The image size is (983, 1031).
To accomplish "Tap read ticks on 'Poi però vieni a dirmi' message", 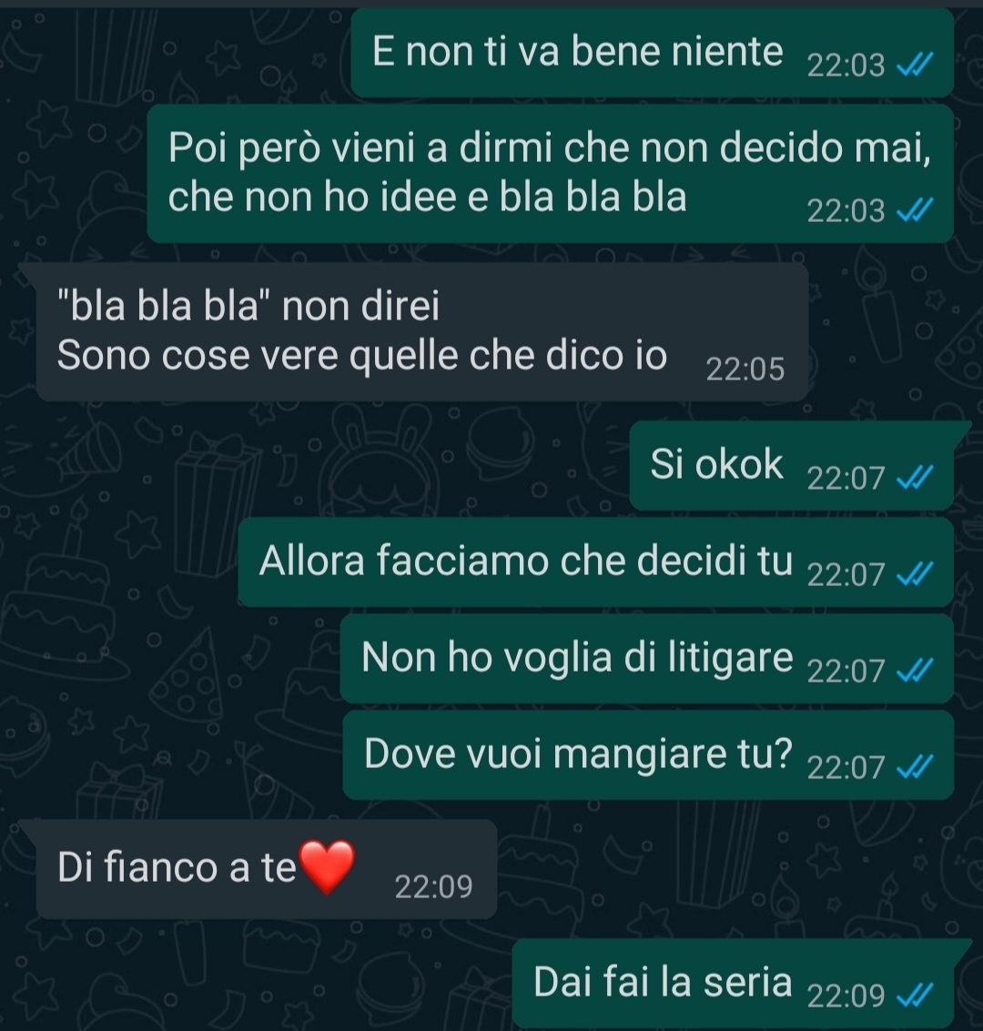I will (916, 210).
